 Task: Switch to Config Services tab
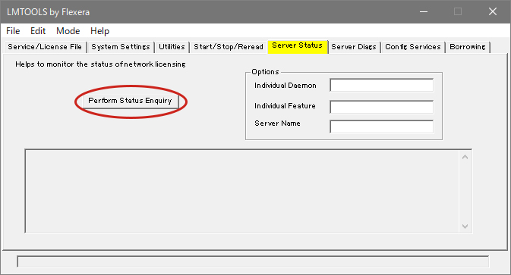point(413,47)
